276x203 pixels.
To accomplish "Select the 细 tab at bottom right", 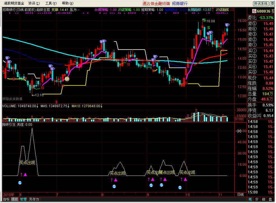I will pos(263,199).
